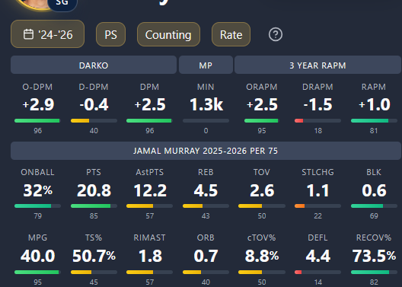
Task: Select the 3 YEAR RAPM header
Action: click(317, 65)
